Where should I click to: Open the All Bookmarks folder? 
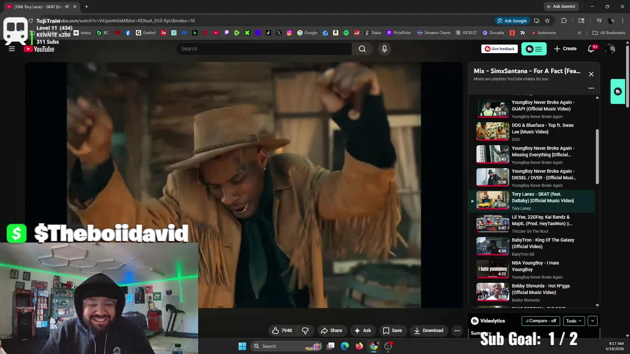609,33
